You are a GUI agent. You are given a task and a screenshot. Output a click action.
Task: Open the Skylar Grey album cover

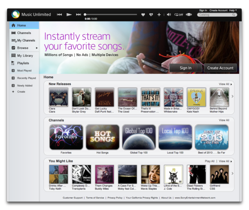(82, 97)
